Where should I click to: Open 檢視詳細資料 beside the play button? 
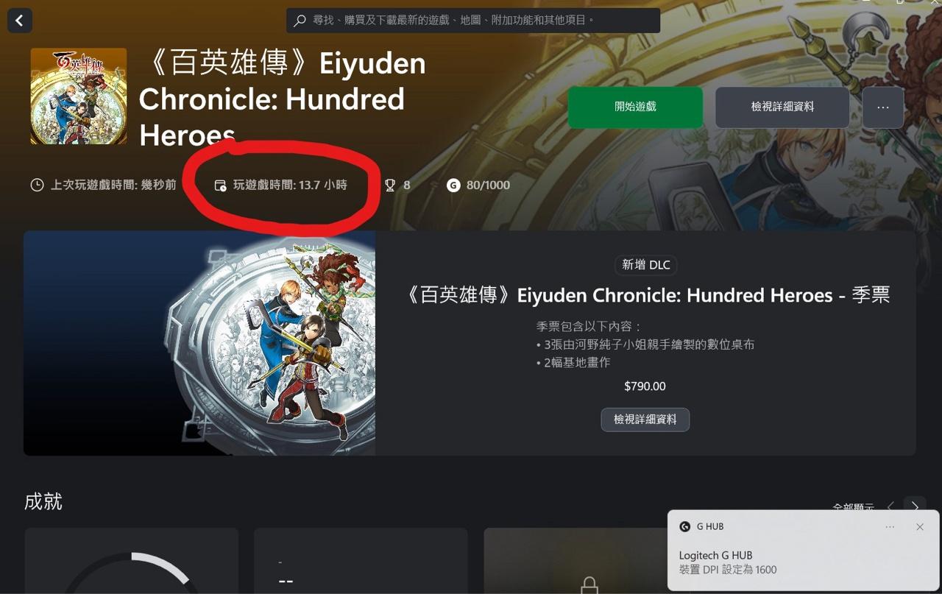pos(782,107)
